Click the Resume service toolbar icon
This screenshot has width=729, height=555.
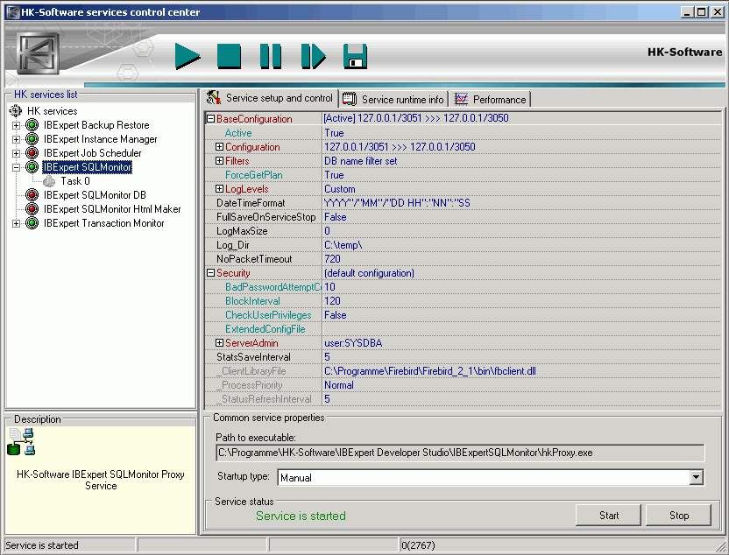click(314, 56)
